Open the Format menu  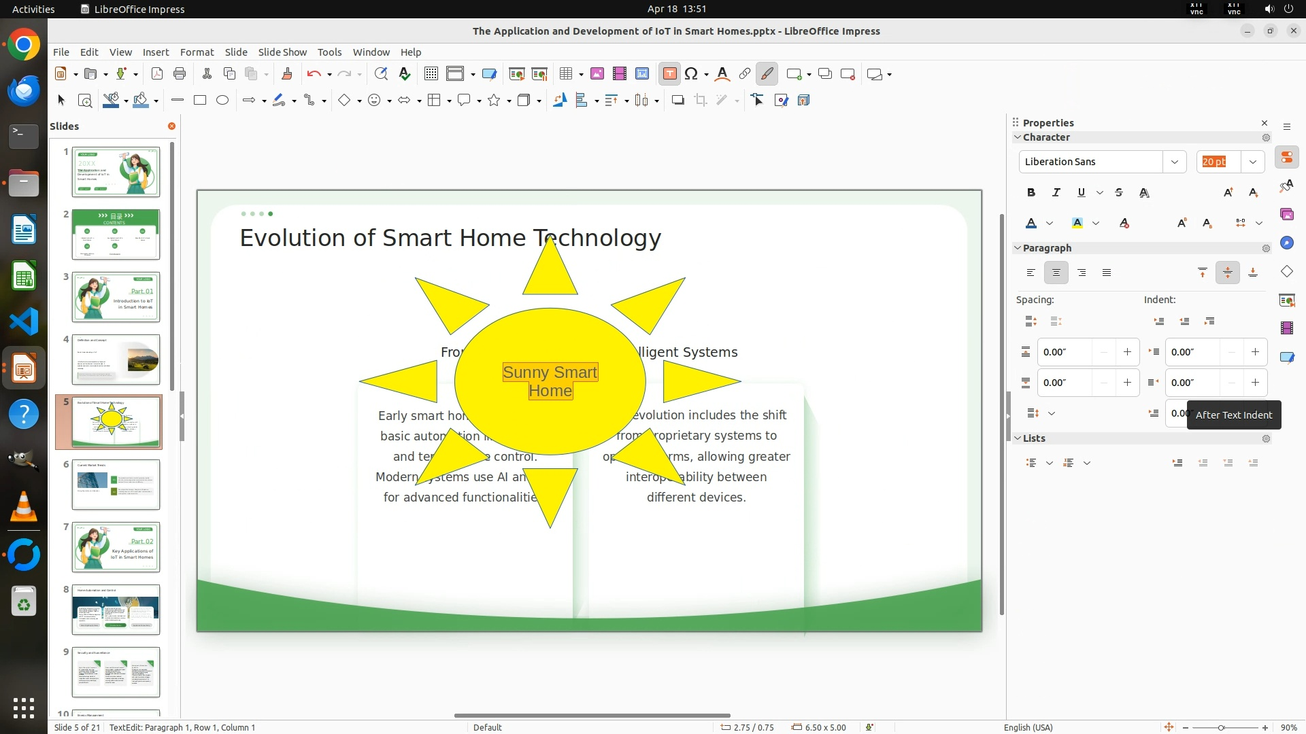coord(197,52)
